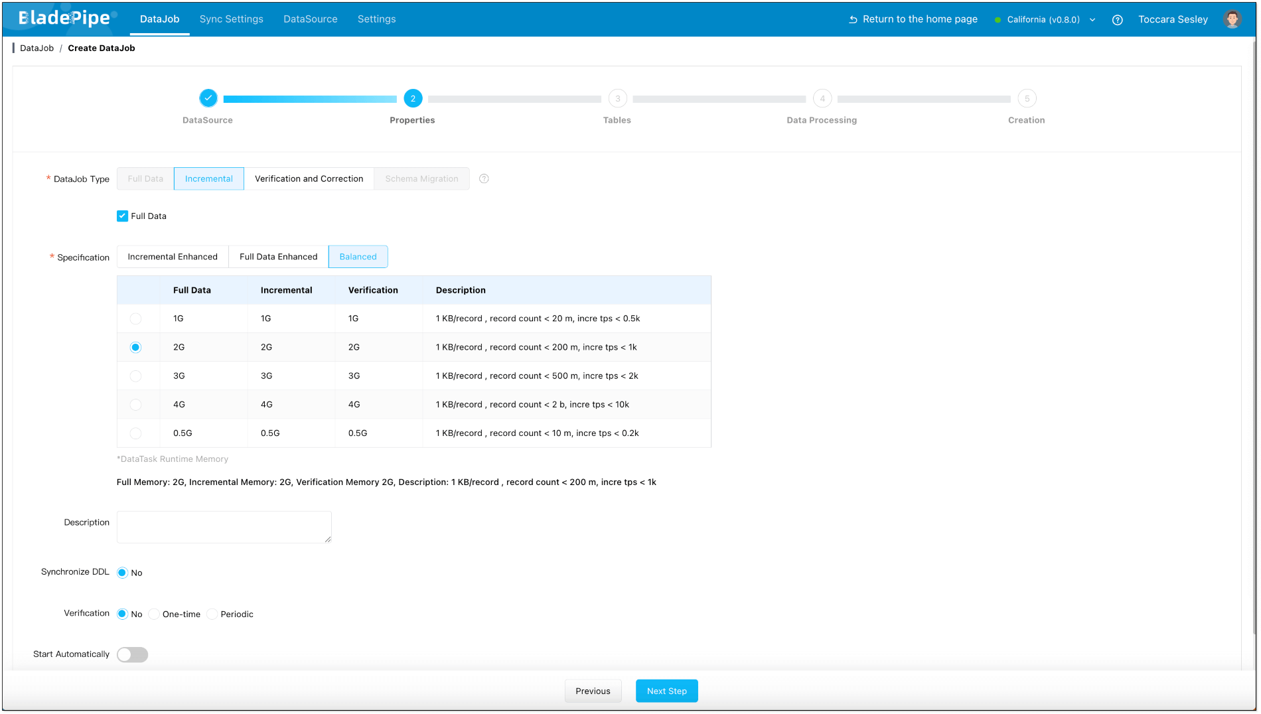Open the user avatar profile picture
The width and height of the screenshot is (1261, 714).
(x=1232, y=19)
